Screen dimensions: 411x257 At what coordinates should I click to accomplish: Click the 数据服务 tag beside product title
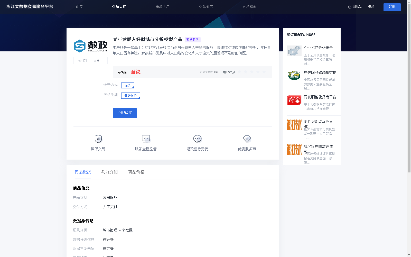(192, 40)
